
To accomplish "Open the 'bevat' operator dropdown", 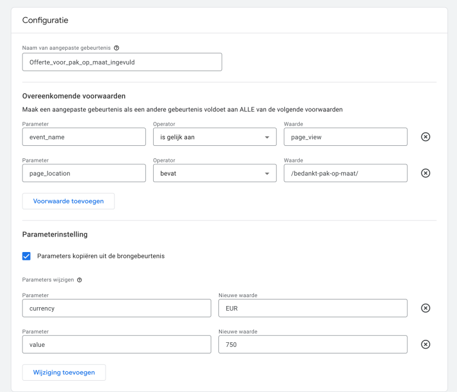I will (x=215, y=173).
